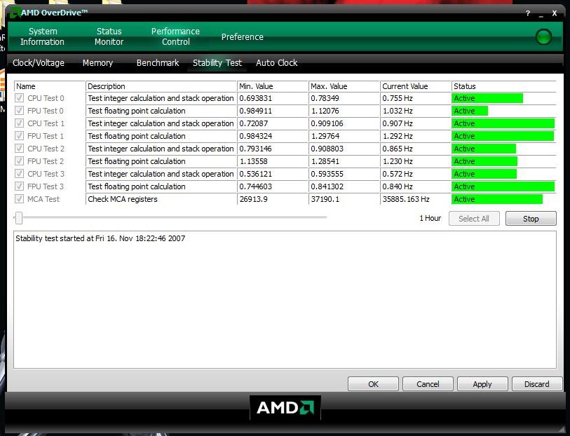Click the Select All button
The height and width of the screenshot is (436, 570).
pos(474,219)
